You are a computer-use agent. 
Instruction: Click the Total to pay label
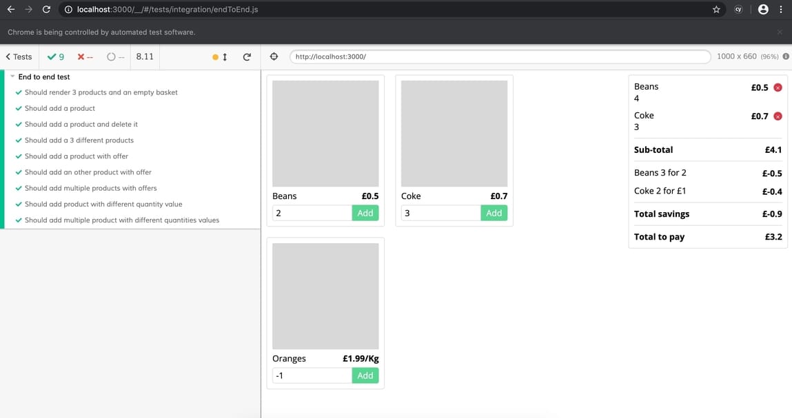click(x=659, y=237)
